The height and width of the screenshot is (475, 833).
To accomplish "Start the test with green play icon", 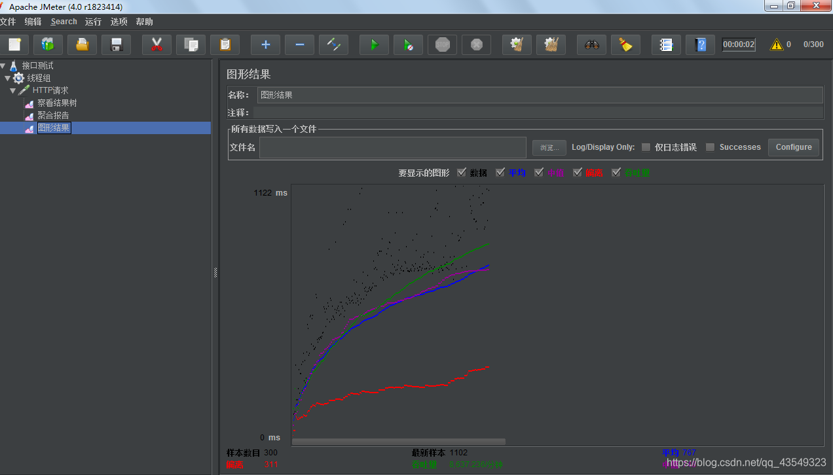I will [x=374, y=44].
